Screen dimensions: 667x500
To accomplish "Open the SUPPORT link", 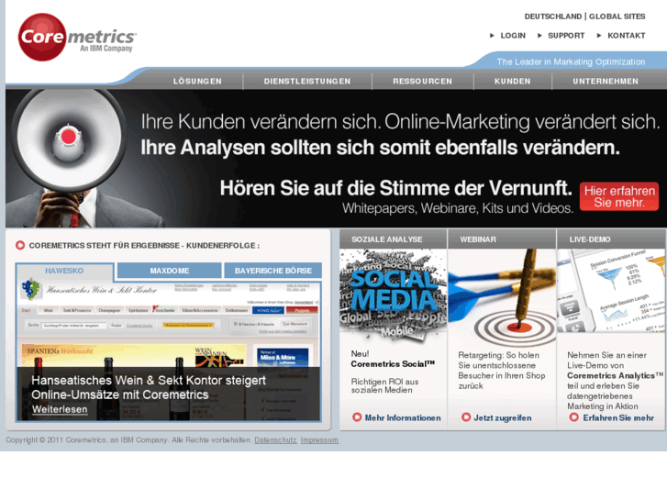I will click(x=566, y=36).
